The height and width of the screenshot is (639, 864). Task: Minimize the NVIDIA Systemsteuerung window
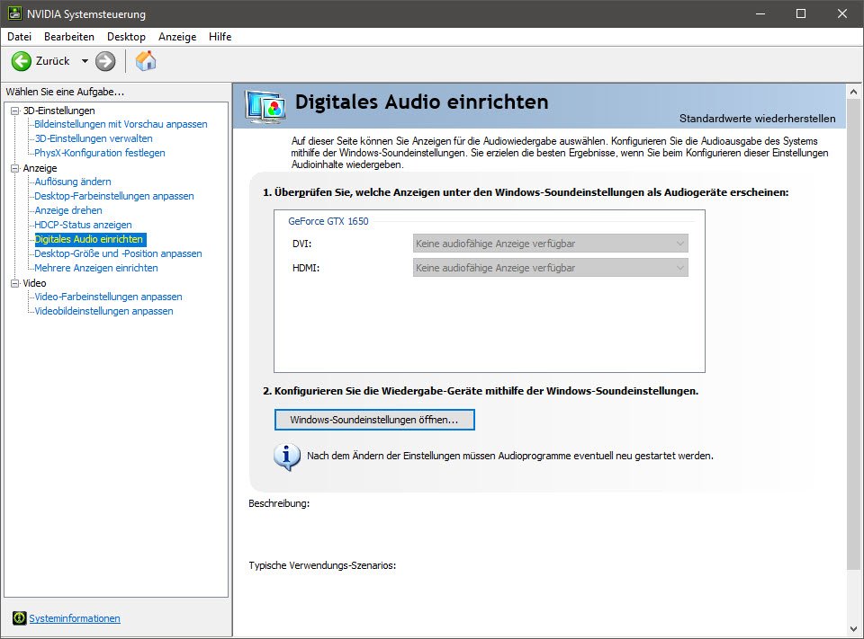pyautogui.click(x=760, y=13)
